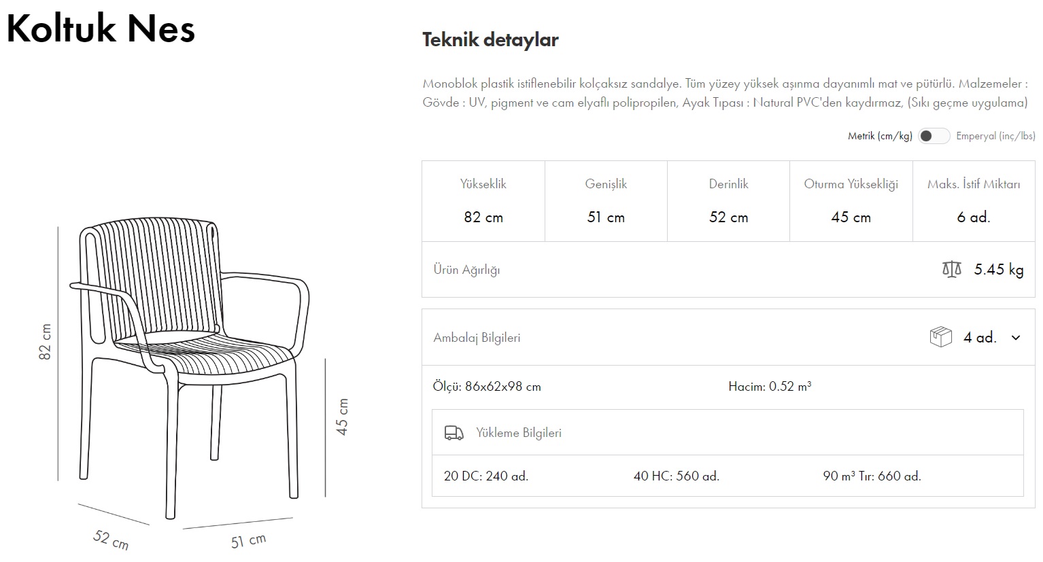1043x562 pixels.
Task: Click the Maks. İstif Miktarı column header
Action: pos(974,183)
